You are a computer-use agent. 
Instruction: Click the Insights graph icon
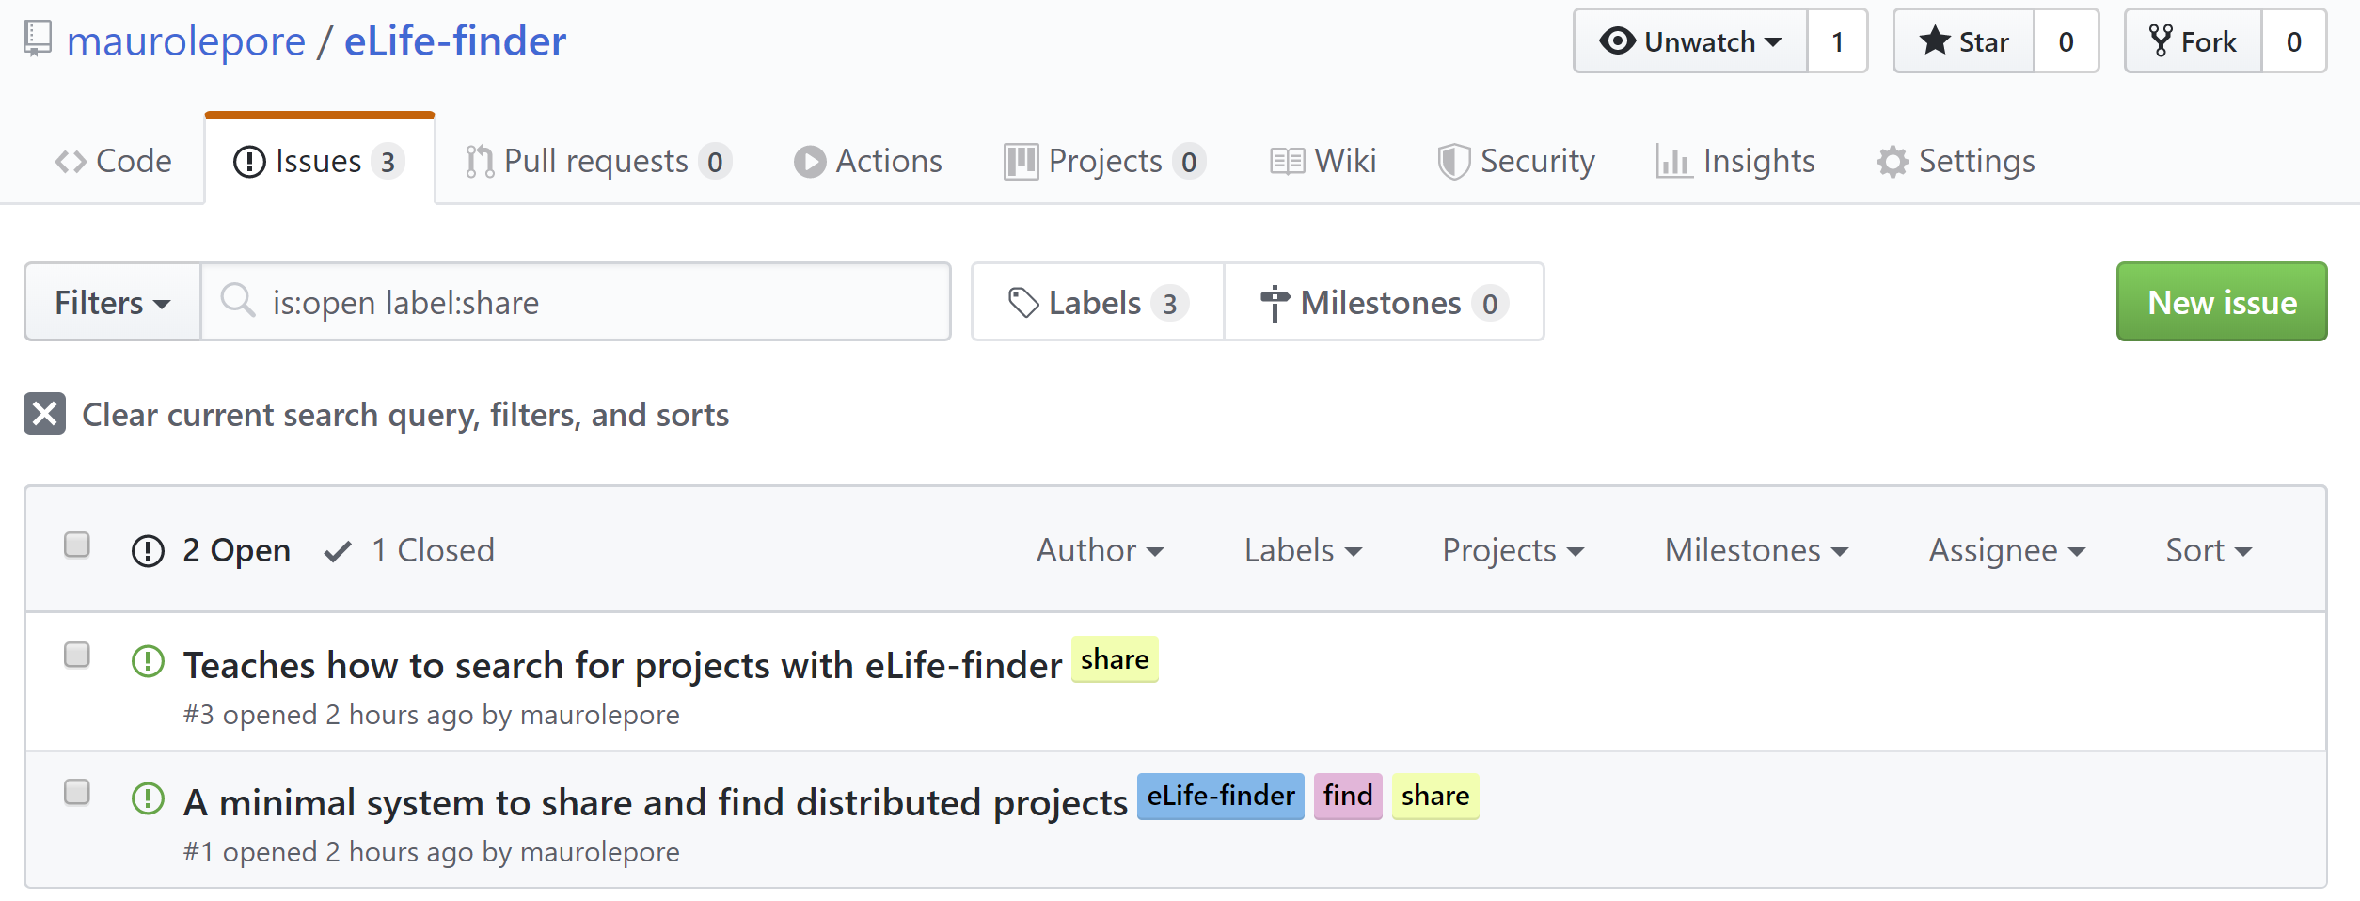(x=1673, y=162)
